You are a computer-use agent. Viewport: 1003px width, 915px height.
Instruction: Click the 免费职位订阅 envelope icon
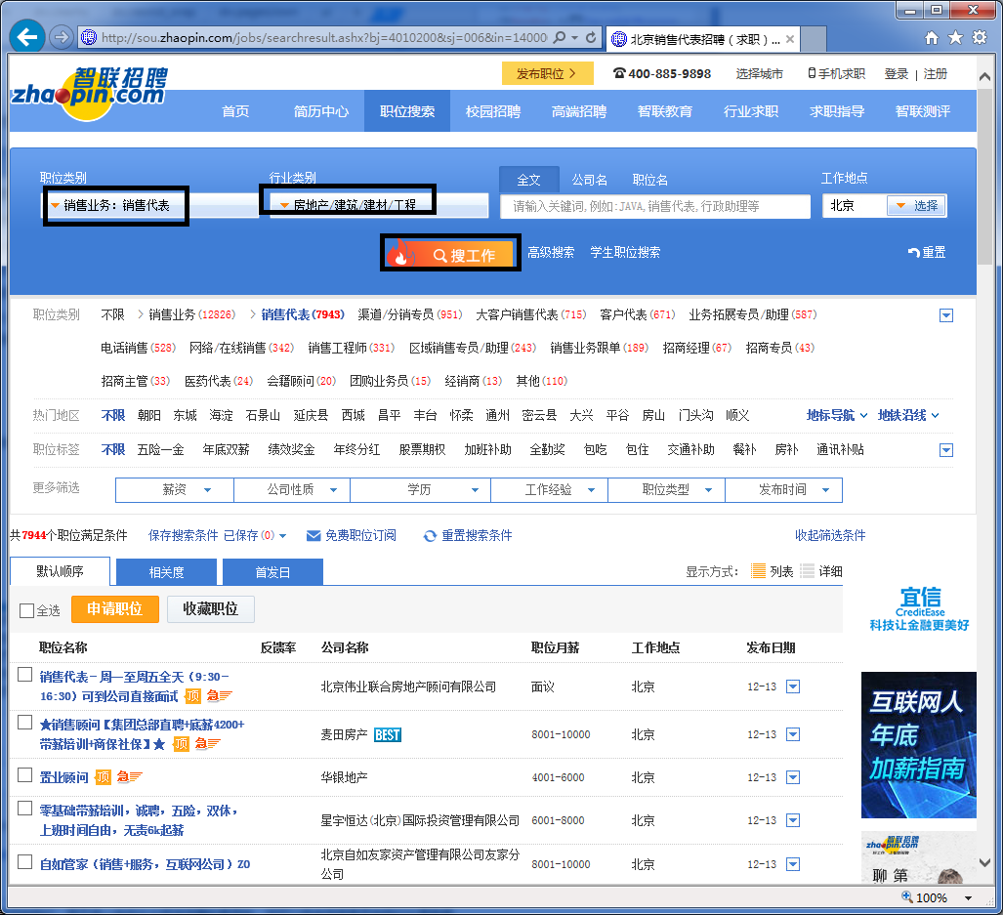[x=313, y=536]
